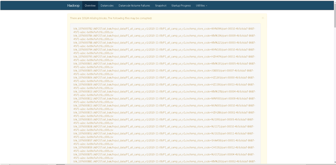Viewport: 336px width, 165px height.
Task: Click the blk_1076000859 entry with CHS192
Action: click(x=164, y=149)
